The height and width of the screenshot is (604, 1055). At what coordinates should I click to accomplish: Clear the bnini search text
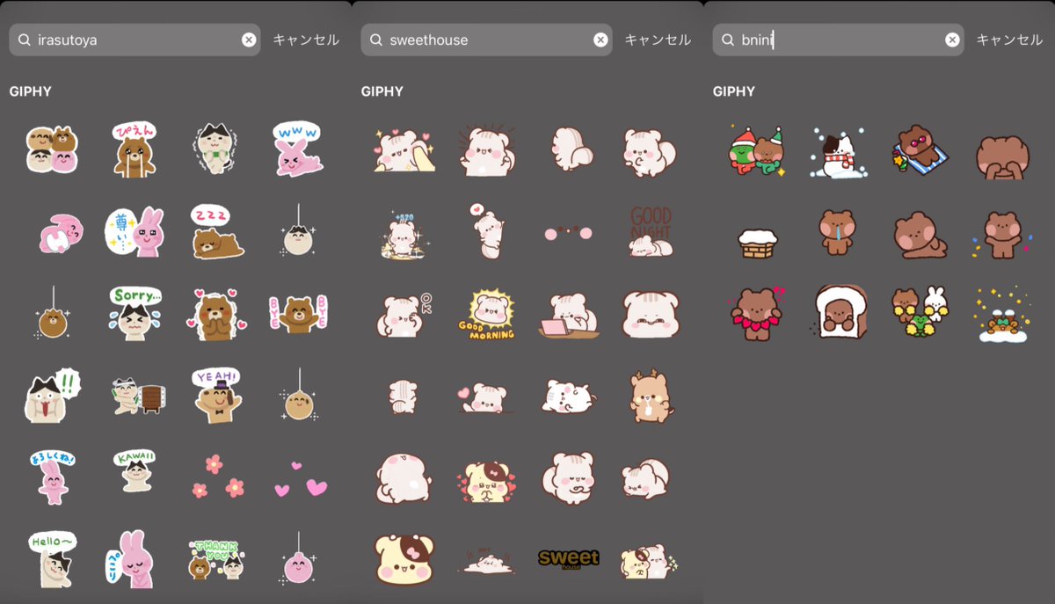(952, 40)
